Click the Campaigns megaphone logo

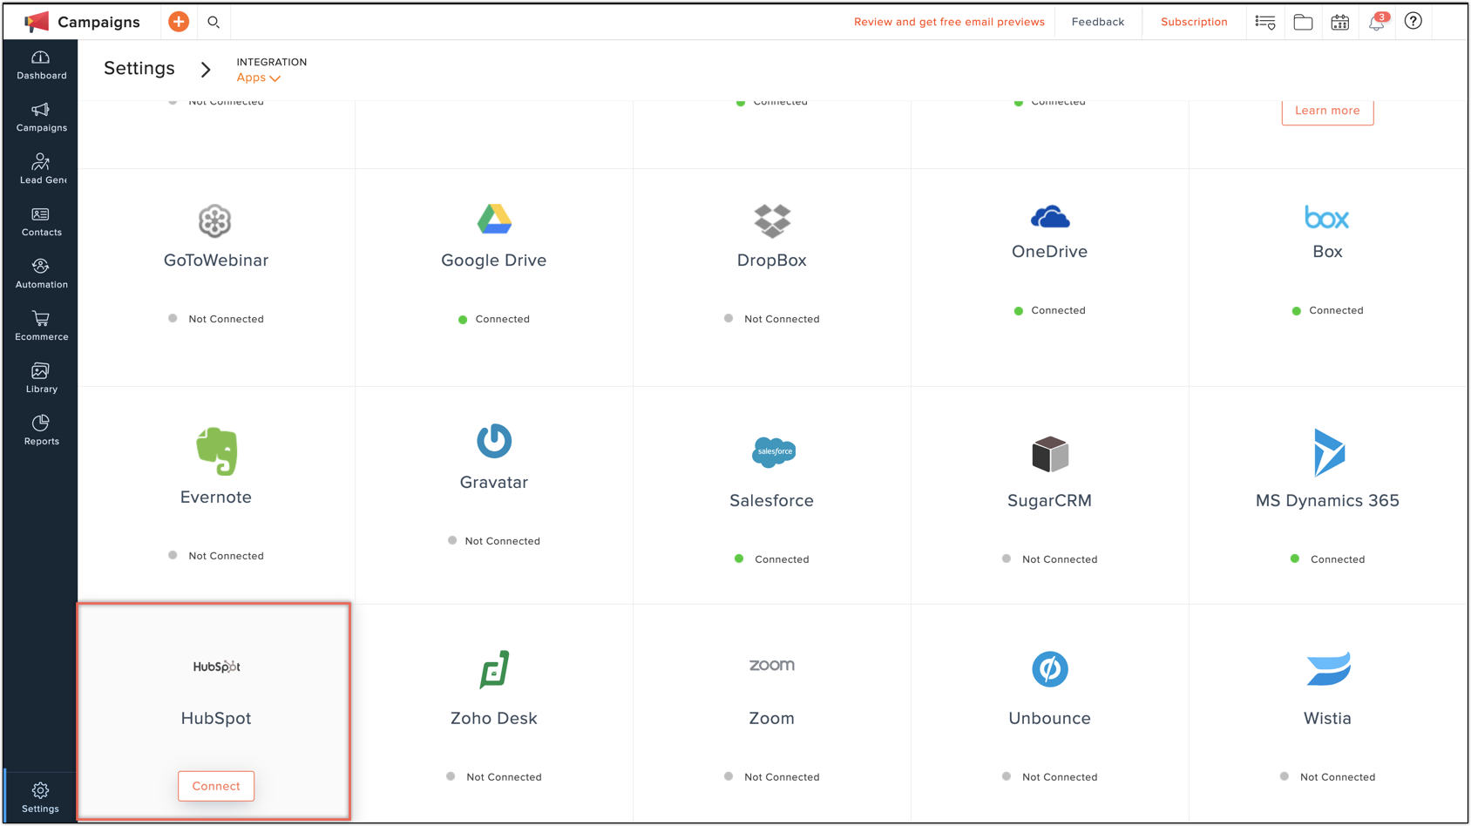coord(37,22)
